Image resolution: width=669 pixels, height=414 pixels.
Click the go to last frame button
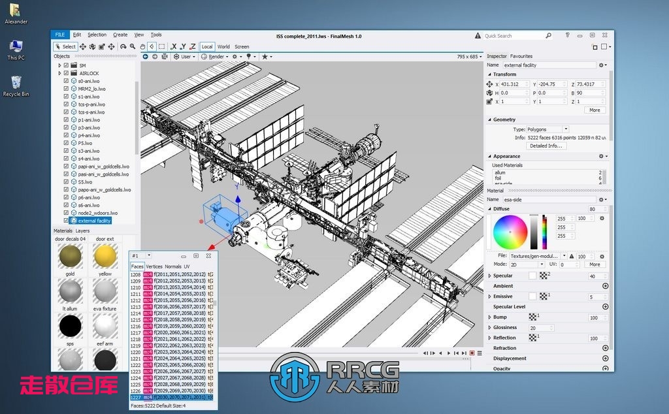464,353
